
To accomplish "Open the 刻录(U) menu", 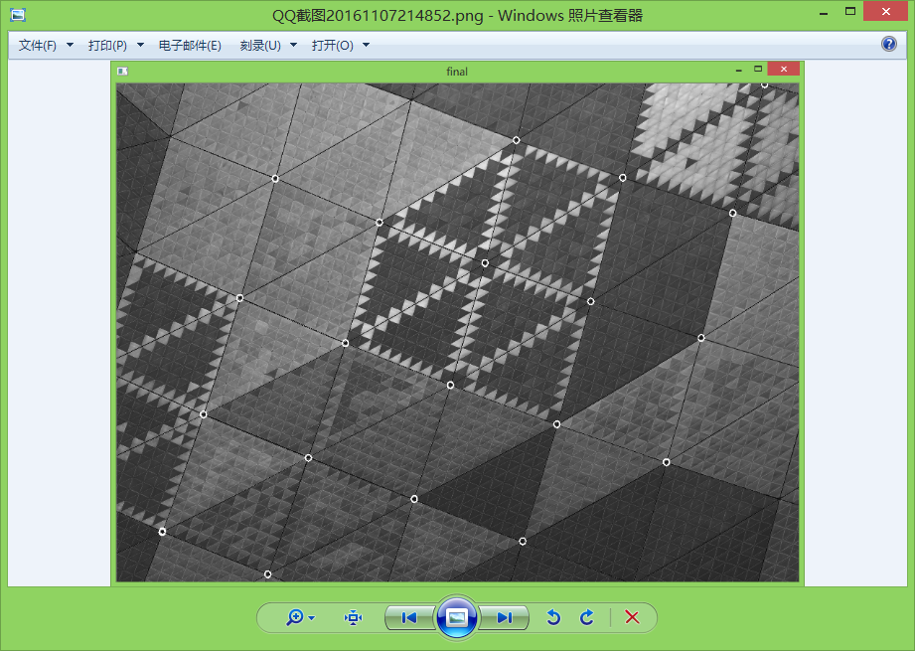I will click(x=260, y=46).
